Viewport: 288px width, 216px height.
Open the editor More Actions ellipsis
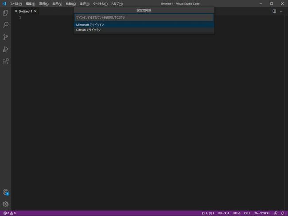[x=281, y=11]
